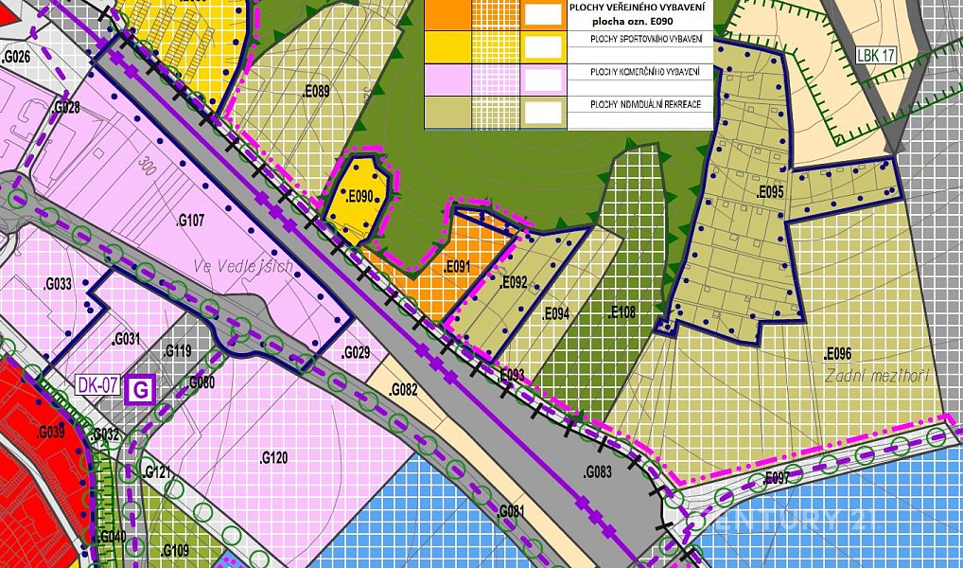The image size is (963, 568).
Task: Pick solid yellow legend swatch
Action: [x=447, y=47]
